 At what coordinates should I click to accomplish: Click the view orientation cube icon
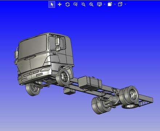120,4
